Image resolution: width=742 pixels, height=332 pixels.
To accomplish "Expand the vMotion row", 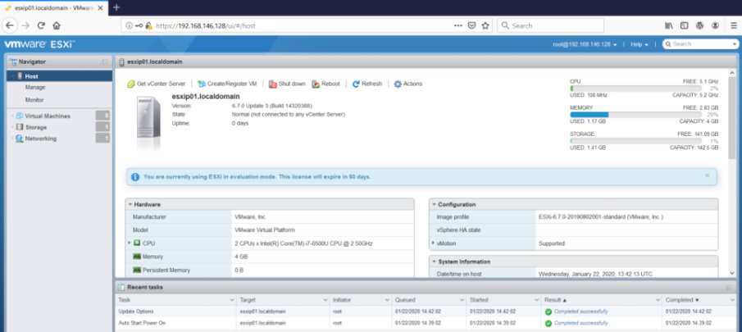I will coord(433,243).
